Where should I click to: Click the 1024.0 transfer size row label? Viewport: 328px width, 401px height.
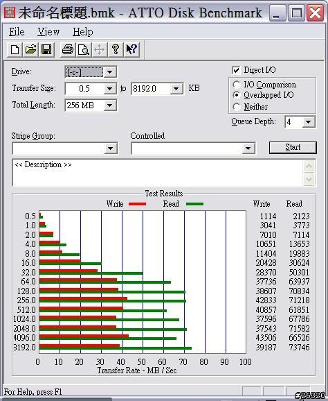coord(24,319)
